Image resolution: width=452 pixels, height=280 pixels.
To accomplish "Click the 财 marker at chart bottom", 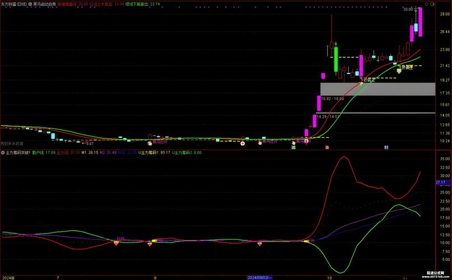I will point(386,147).
